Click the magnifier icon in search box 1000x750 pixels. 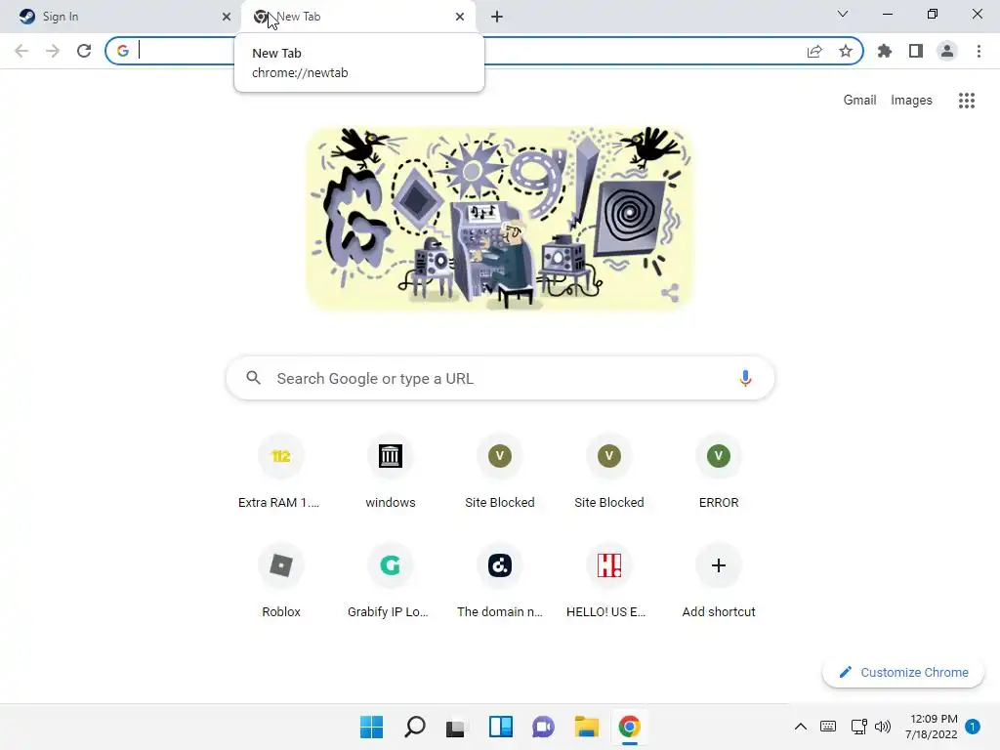pos(253,378)
